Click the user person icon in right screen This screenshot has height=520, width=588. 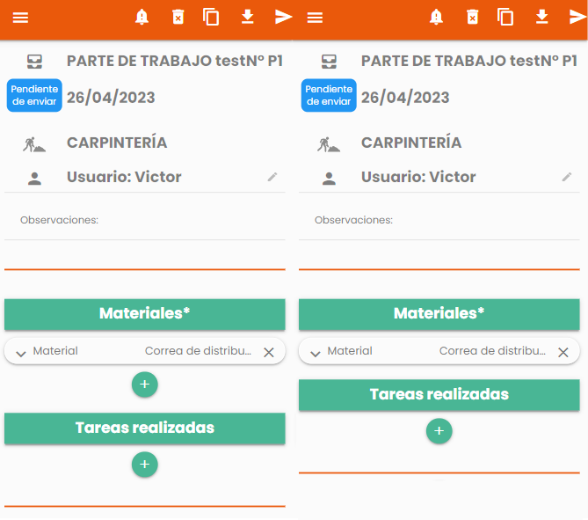click(329, 179)
